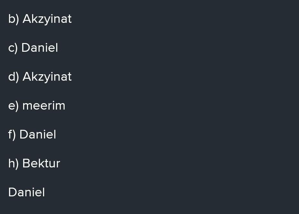Select the "d)" letter marker
The height and width of the screenshot is (214, 299).
(x=14, y=77)
